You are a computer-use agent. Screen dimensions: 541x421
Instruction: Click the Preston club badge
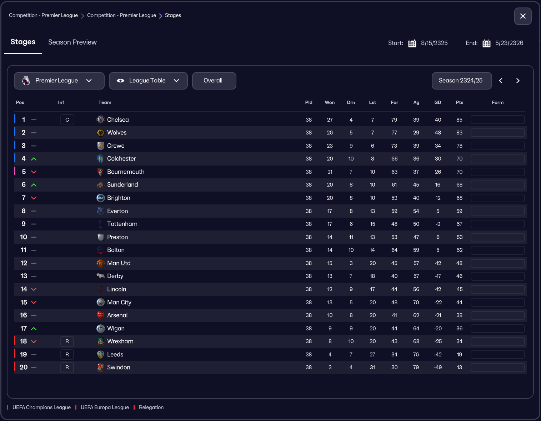(x=101, y=237)
